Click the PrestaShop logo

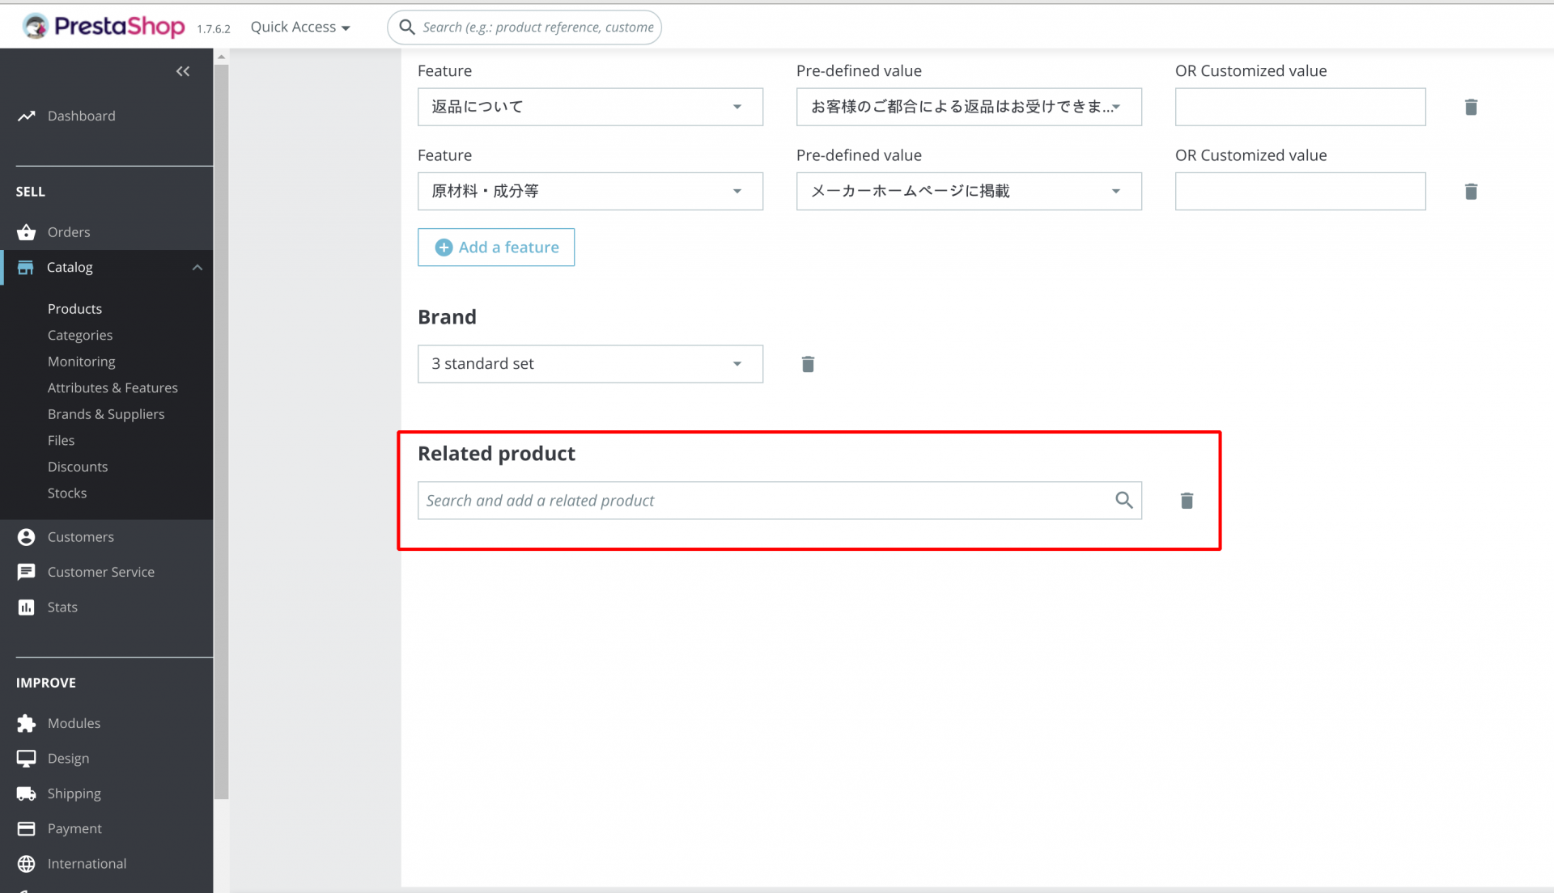[103, 27]
